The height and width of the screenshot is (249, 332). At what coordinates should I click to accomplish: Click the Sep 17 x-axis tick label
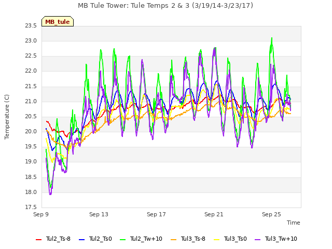[156, 214]
